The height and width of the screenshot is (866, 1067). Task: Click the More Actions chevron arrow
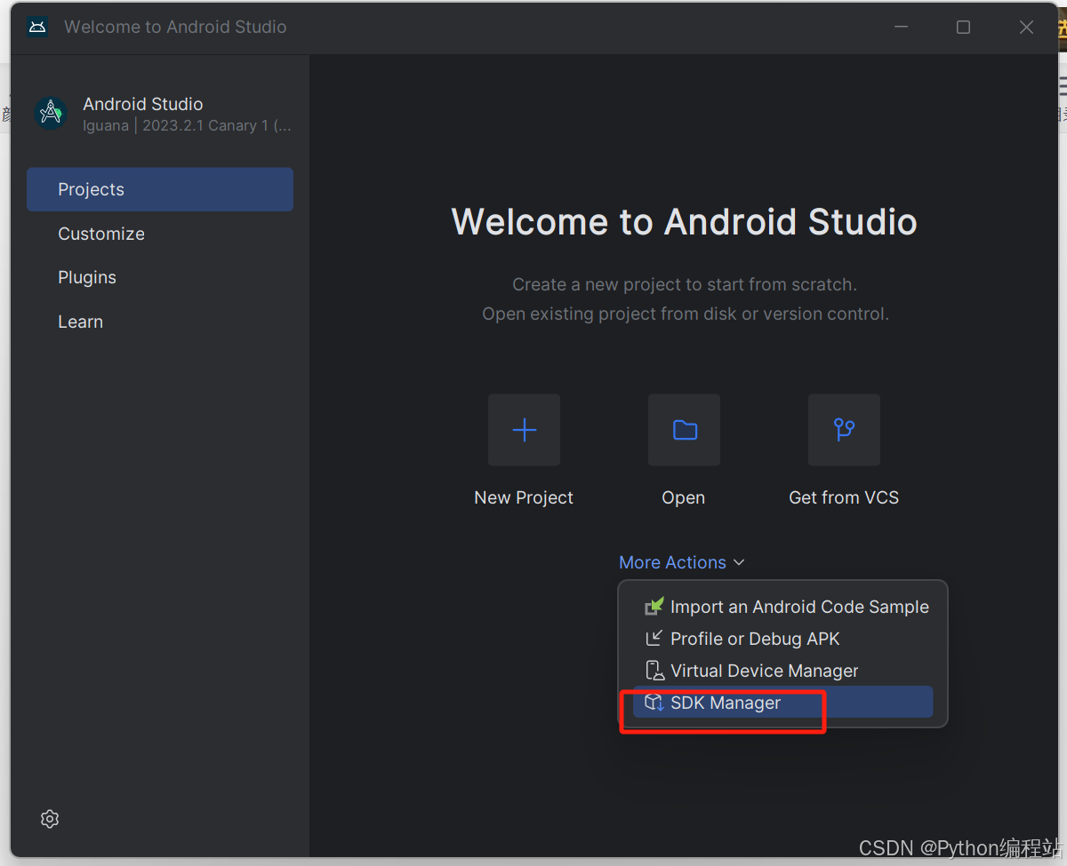click(739, 563)
